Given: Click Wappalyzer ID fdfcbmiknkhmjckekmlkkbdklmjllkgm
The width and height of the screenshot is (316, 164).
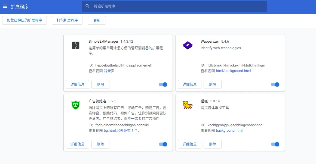Looking at the screenshot, I should coord(237,65).
